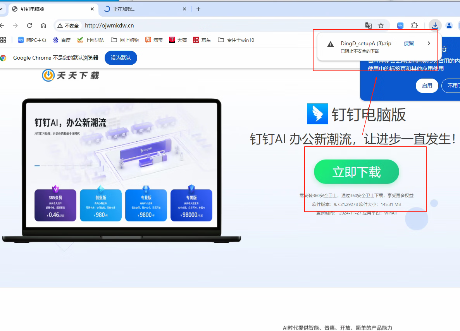Click the AI时代提供智能、普惠、开放 text line
Image resolution: width=460 pixels, height=331 pixels.
click(338, 328)
